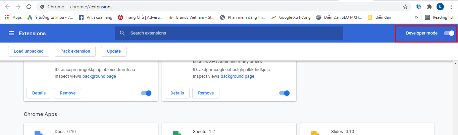The image size is (458, 135).
Task: Click the ID akdgnmcogleenhbclghghlkkdndkjdjc text
Action: 232,70
